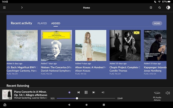Toggle the Roon Radio sparkle icon
The image size is (173, 108).
tap(69, 92)
